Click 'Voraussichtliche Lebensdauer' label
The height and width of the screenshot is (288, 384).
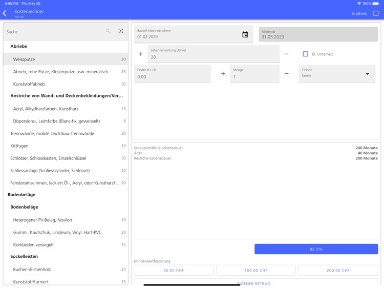click(158, 148)
